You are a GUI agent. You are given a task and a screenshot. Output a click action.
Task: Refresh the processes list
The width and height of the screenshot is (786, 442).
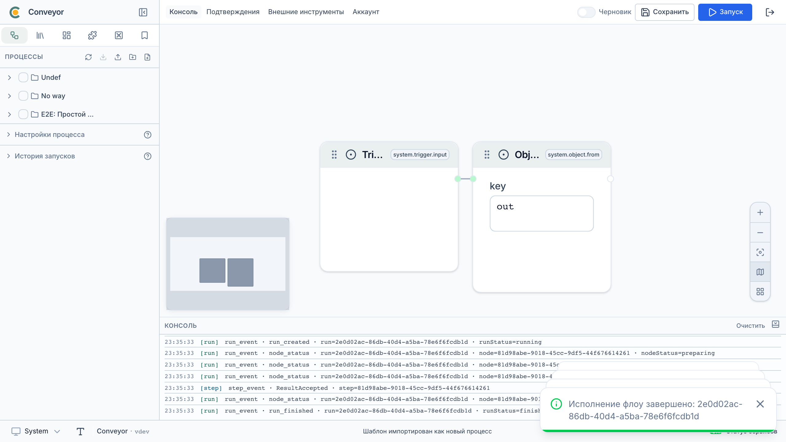click(x=88, y=57)
